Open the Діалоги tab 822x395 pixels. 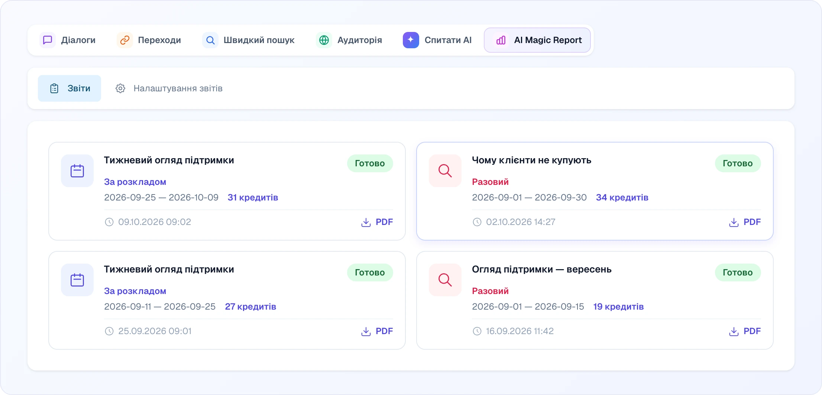[68, 40]
